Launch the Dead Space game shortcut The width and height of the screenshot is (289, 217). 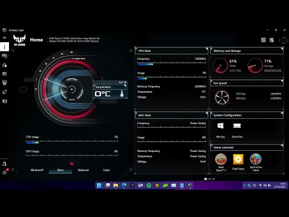(238, 162)
